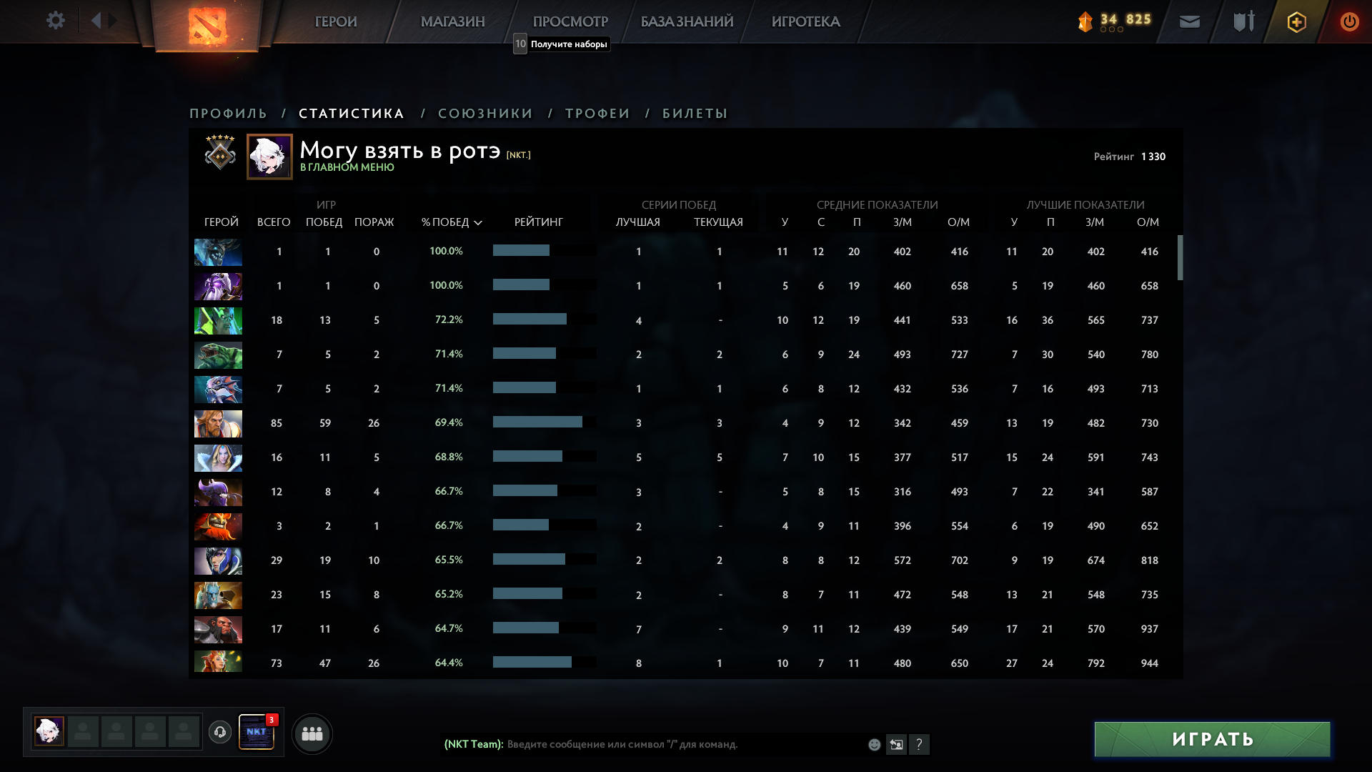Sort table by РЕЙТИНГ column
The width and height of the screenshot is (1372, 772).
[539, 222]
